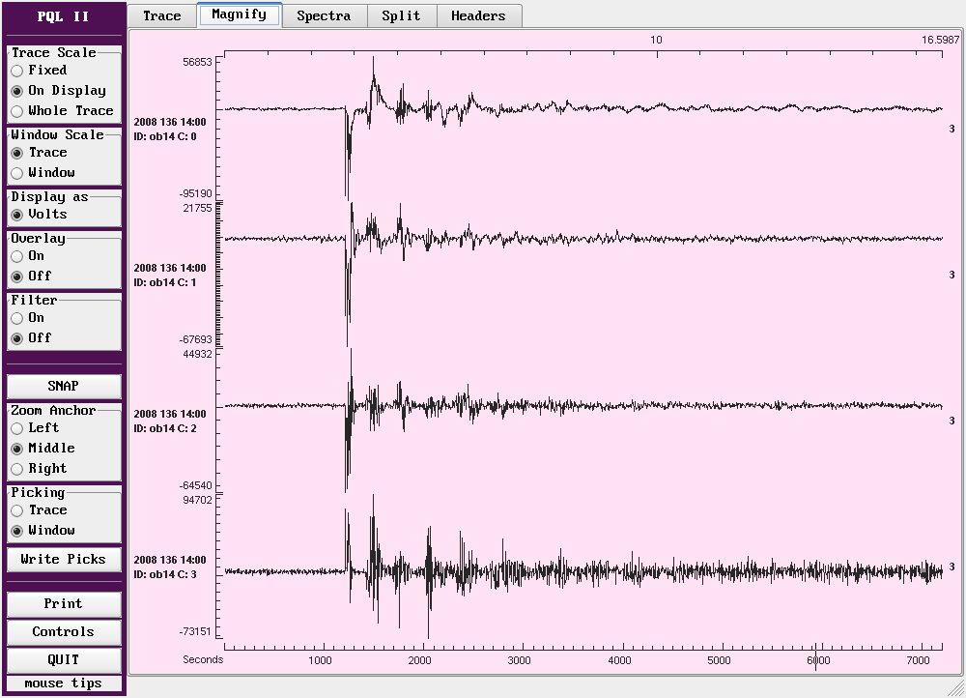966x698 pixels.
Task: Set Window Scale to Window
Action: click(x=17, y=173)
